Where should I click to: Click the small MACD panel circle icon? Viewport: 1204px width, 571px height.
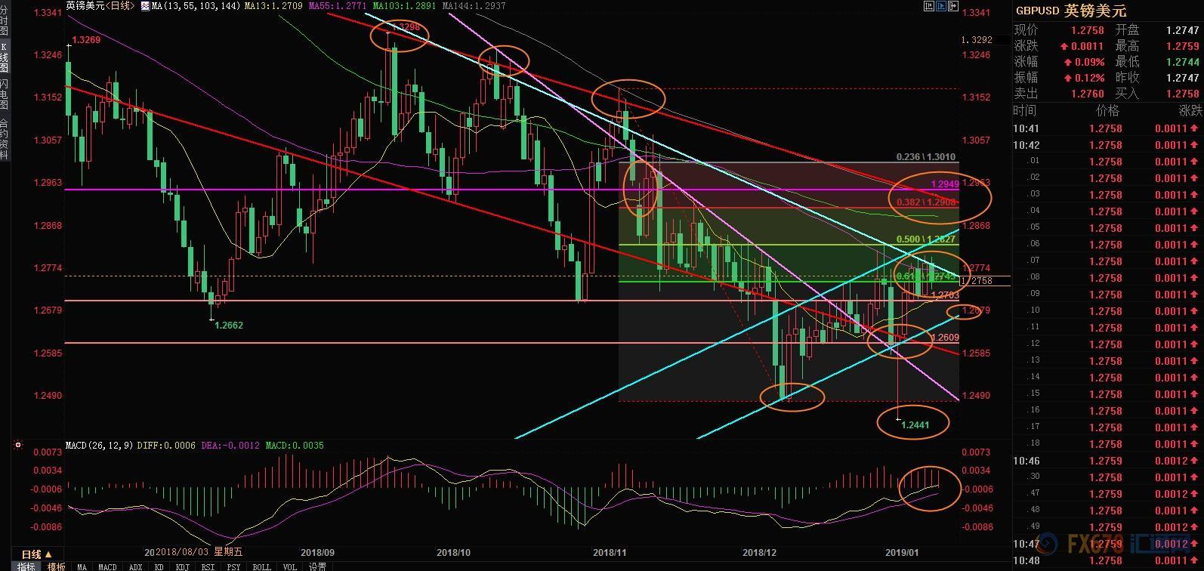point(18,446)
